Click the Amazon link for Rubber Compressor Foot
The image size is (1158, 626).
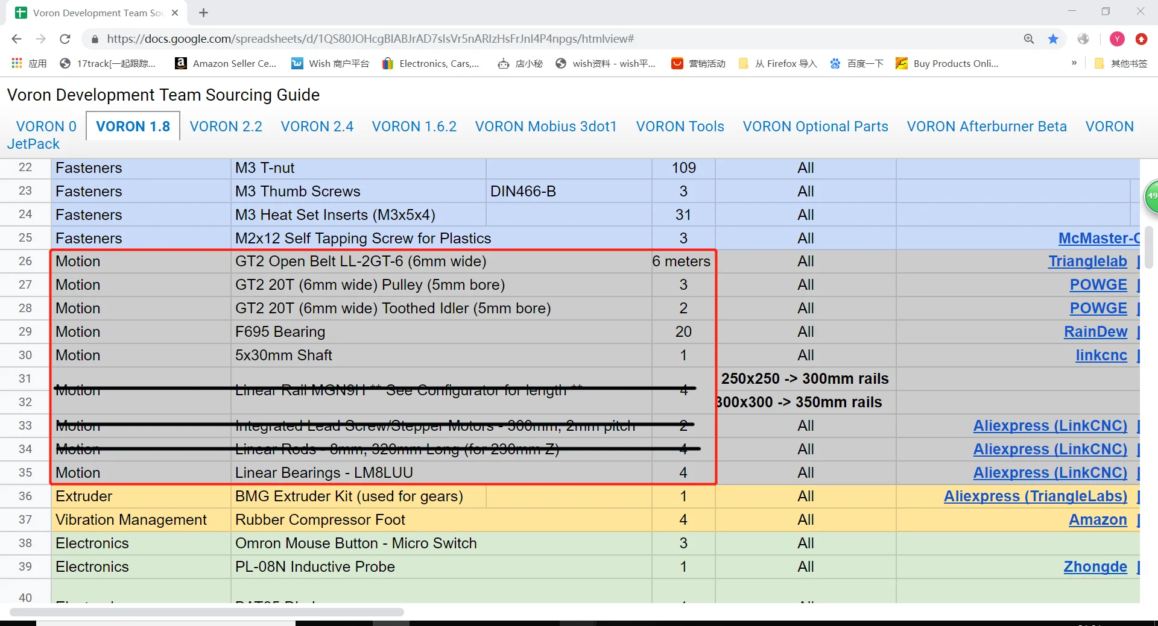[x=1097, y=520]
